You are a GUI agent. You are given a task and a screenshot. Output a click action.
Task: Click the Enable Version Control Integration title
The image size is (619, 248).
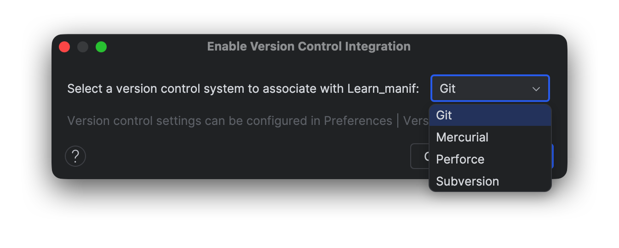(309, 46)
